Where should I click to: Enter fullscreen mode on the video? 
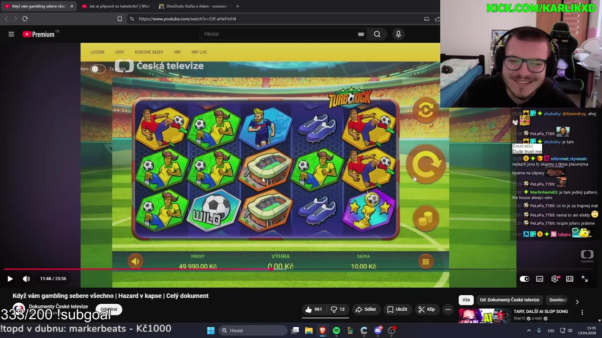coord(585,279)
